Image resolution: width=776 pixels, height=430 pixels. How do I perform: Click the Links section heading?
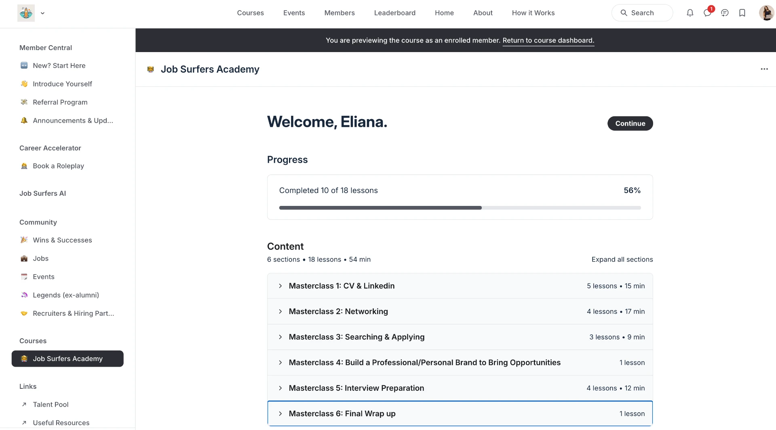coord(28,386)
